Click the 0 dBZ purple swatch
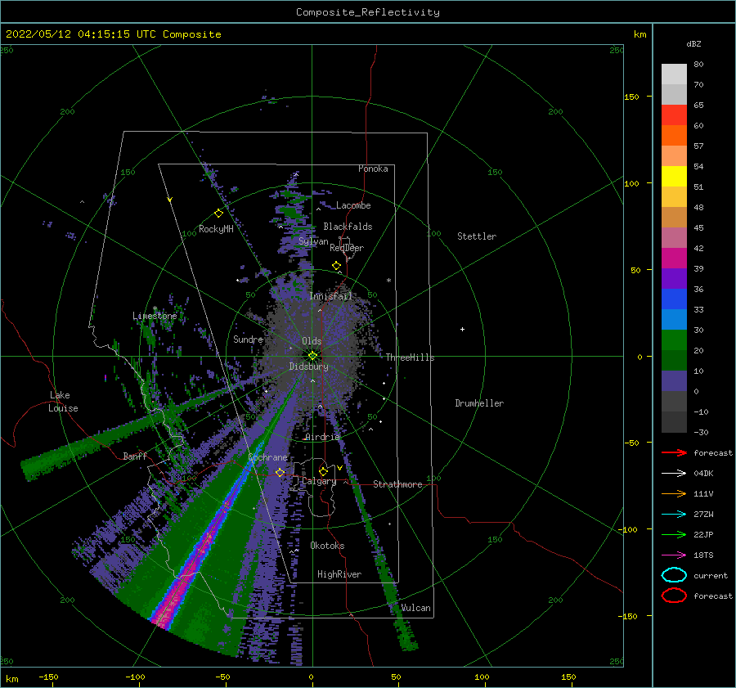736x688 pixels. point(674,381)
